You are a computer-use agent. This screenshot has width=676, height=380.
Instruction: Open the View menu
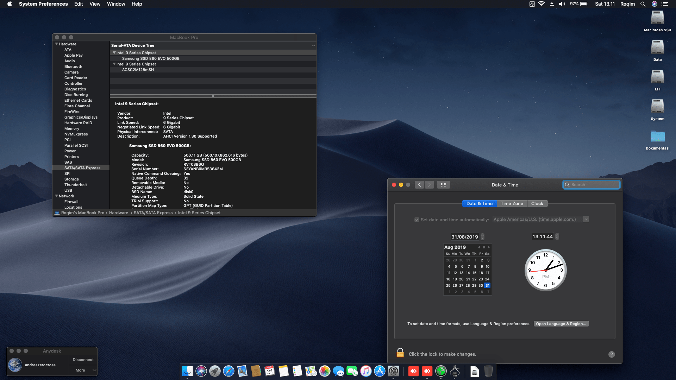point(95,4)
